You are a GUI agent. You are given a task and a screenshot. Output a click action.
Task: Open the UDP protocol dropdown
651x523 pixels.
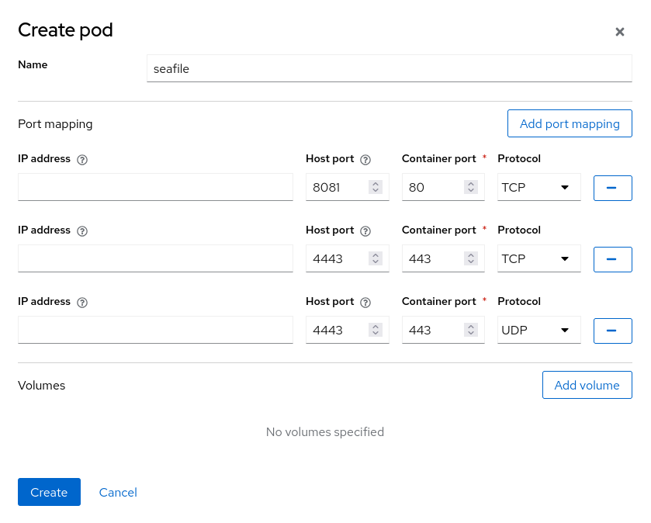coord(538,331)
